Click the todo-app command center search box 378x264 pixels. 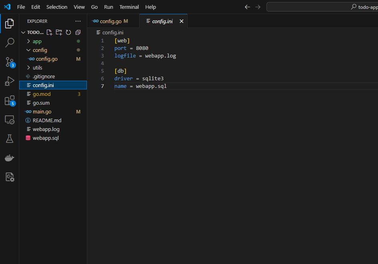(322, 7)
